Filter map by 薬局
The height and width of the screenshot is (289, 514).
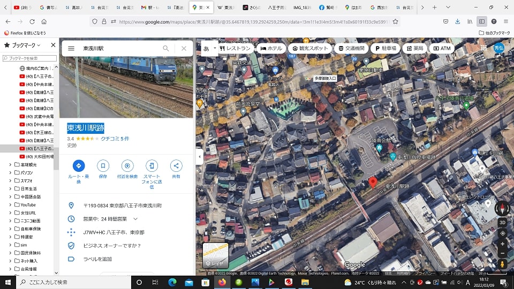[414, 48]
